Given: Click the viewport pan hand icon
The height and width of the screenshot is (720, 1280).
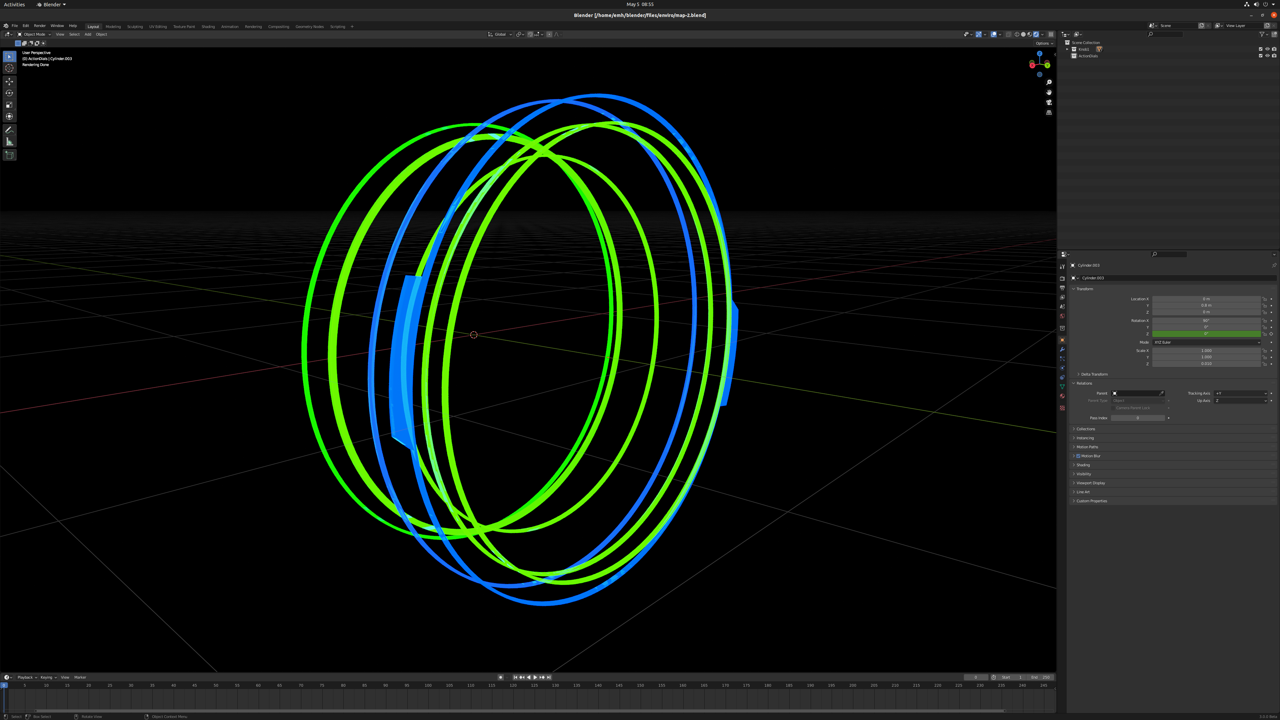Looking at the screenshot, I should tap(1049, 92).
